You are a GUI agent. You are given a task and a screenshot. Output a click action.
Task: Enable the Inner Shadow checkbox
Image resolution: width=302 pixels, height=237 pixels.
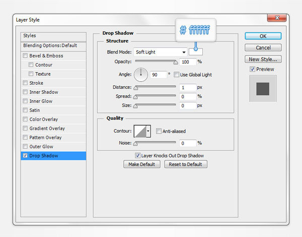[25, 92]
